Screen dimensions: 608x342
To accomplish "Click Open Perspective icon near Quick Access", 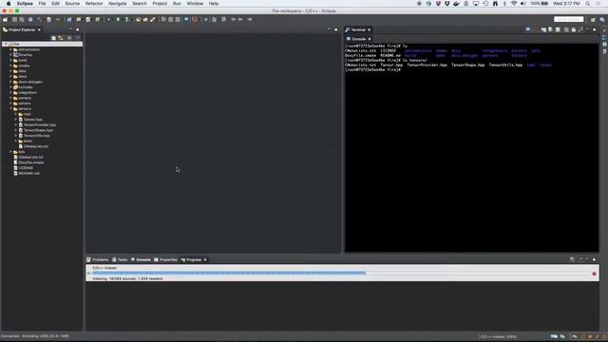I will [593, 19].
